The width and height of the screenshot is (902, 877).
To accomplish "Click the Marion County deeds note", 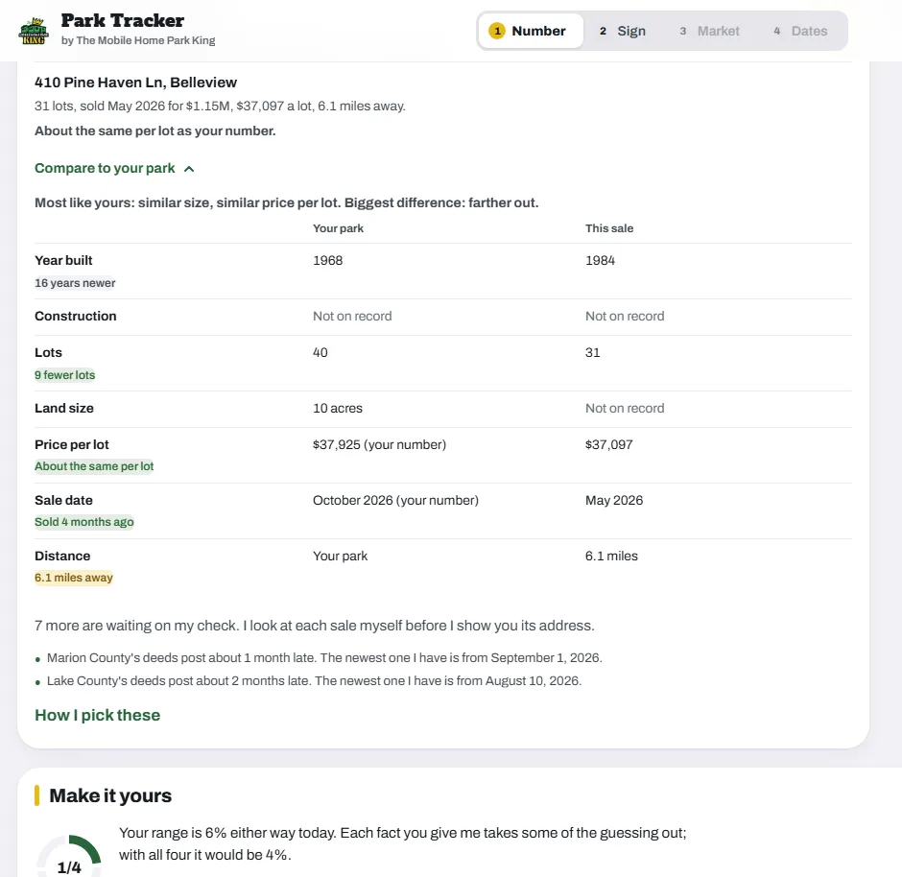I will tap(324, 658).
